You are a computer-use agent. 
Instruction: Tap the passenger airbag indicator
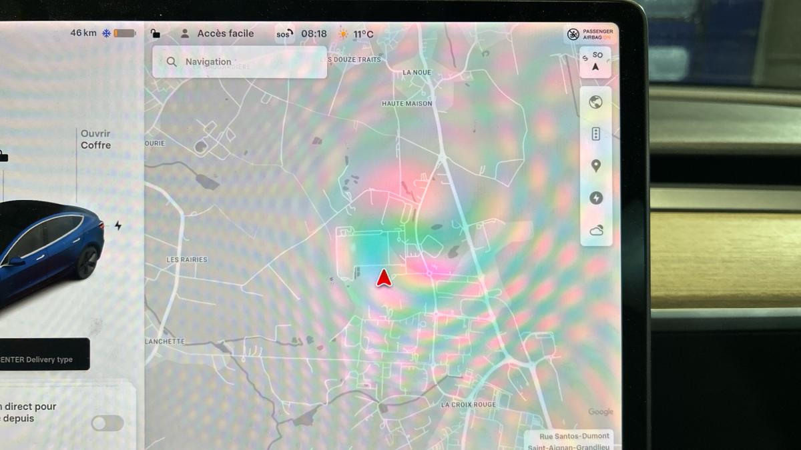point(590,35)
